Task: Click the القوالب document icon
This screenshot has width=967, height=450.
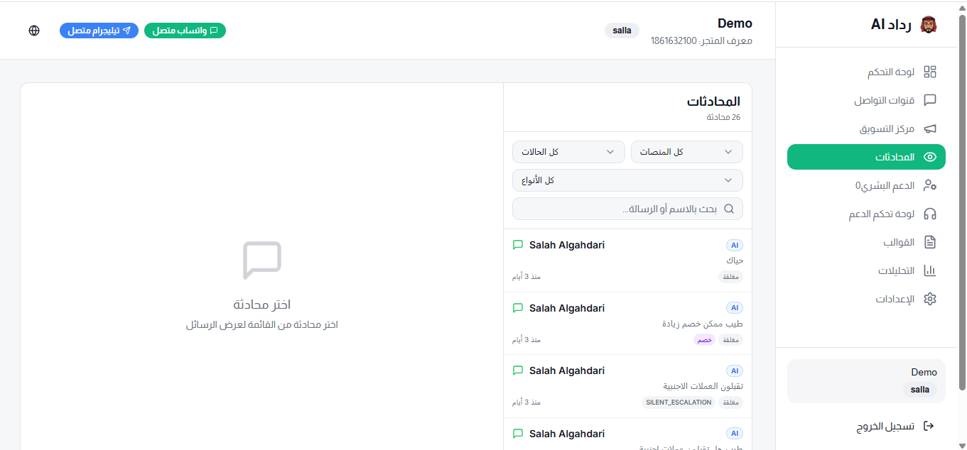Action: pyautogui.click(x=929, y=242)
